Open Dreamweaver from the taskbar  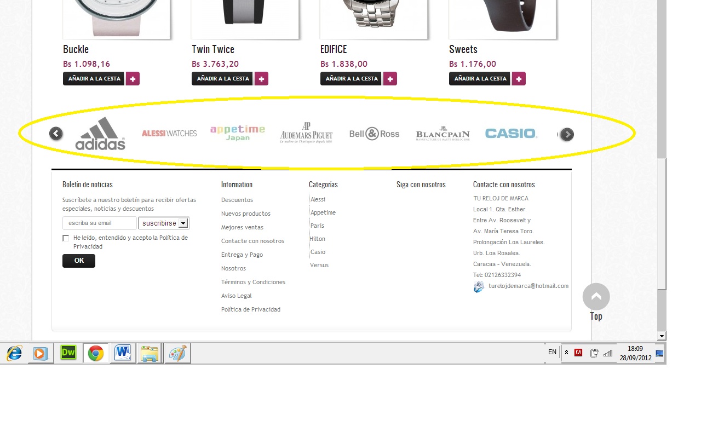click(x=68, y=353)
